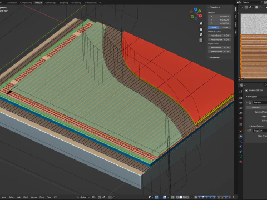The height and width of the screenshot is (200, 267).
Task: Collapse the Boolean modifier panel
Action: pos(247,102)
